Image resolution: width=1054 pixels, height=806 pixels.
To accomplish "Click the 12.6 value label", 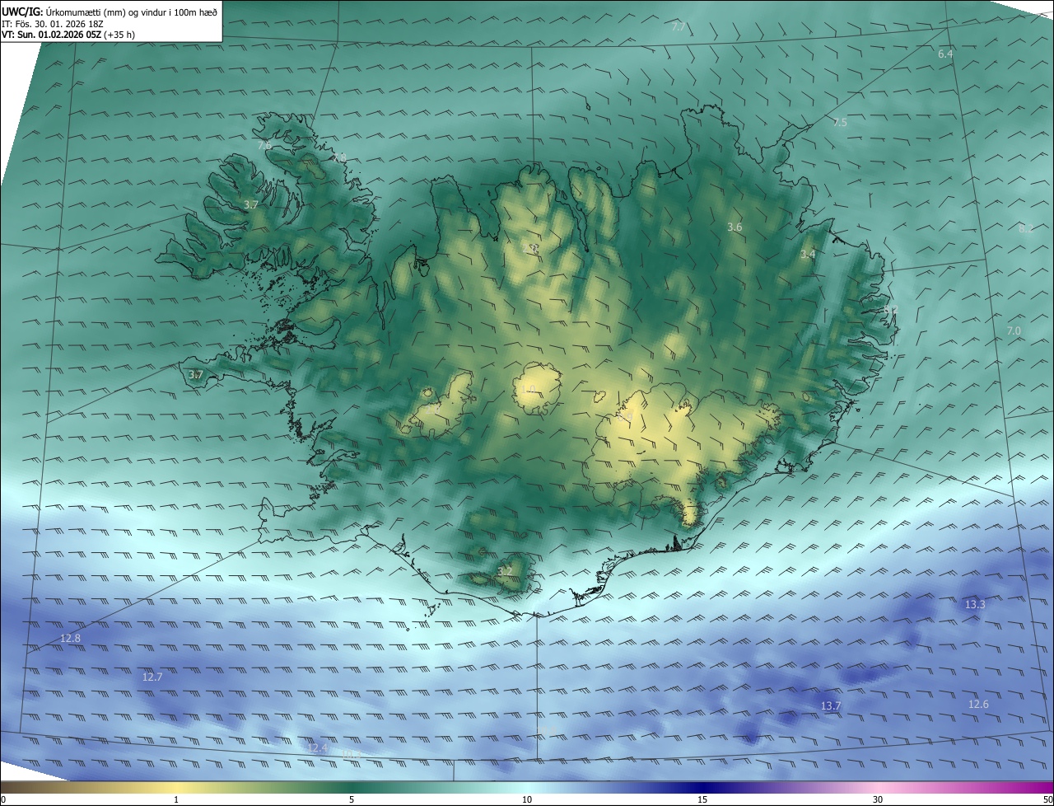I will [978, 704].
